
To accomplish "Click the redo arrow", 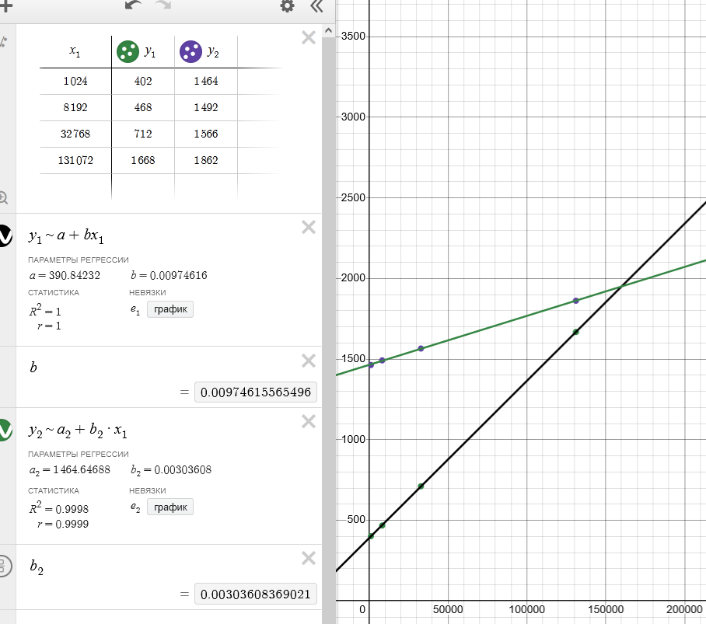I will point(163,6).
